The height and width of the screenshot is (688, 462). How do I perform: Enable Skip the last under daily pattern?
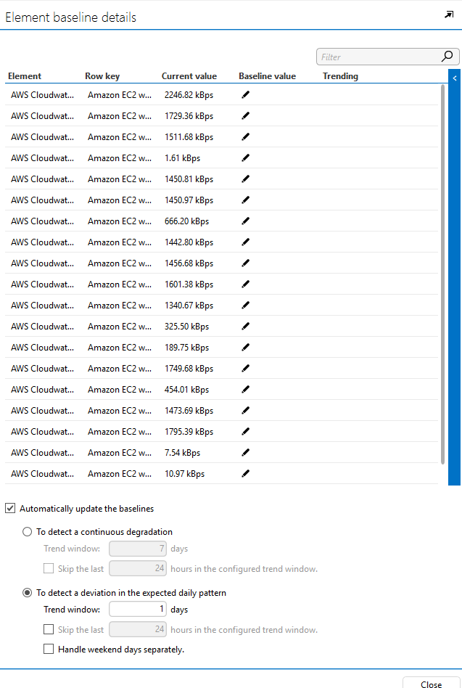[49, 630]
